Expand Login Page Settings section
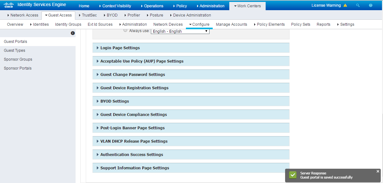383x183 pixels. tap(191, 48)
